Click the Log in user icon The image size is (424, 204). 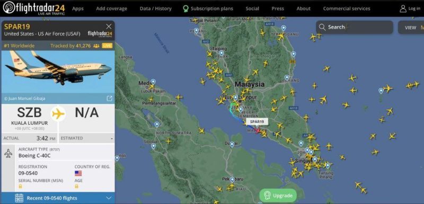403,8
